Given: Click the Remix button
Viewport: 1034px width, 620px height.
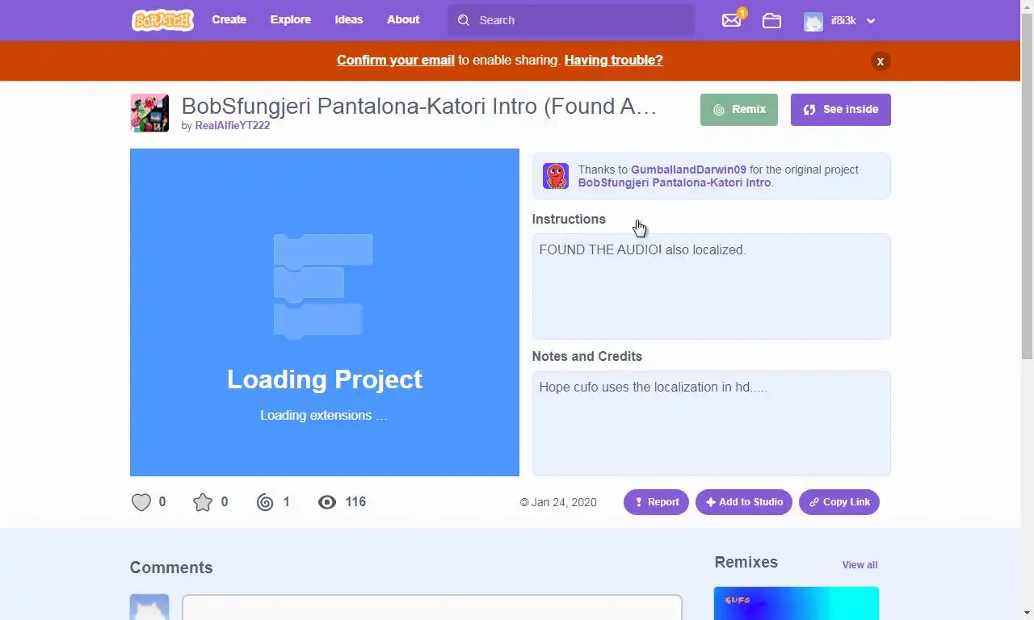Looking at the screenshot, I should pos(739,110).
